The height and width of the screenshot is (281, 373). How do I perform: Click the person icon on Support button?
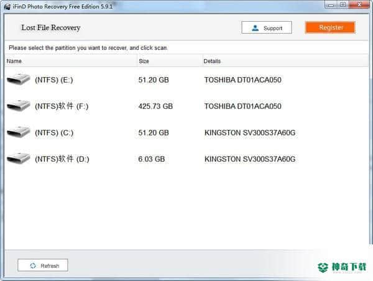click(255, 28)
